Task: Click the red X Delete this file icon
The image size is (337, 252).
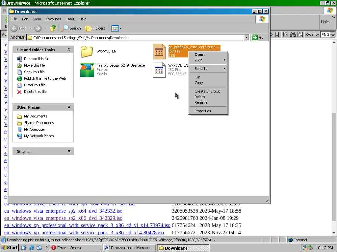Action: (x=19, y=92)
